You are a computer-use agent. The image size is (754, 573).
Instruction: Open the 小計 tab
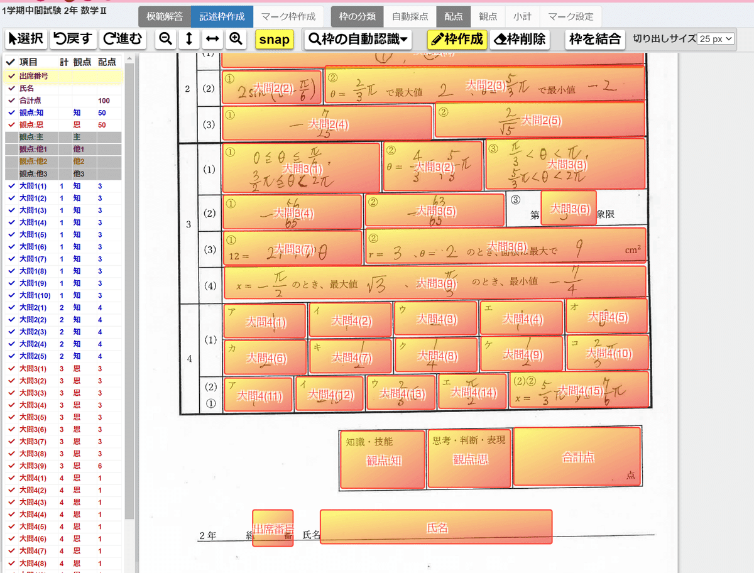click(x=522, y=17)
